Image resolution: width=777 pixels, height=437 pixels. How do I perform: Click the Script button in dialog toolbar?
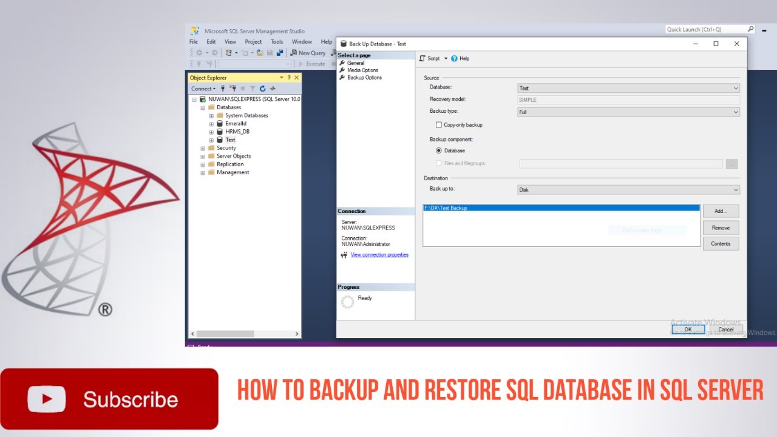coord(430,58)
